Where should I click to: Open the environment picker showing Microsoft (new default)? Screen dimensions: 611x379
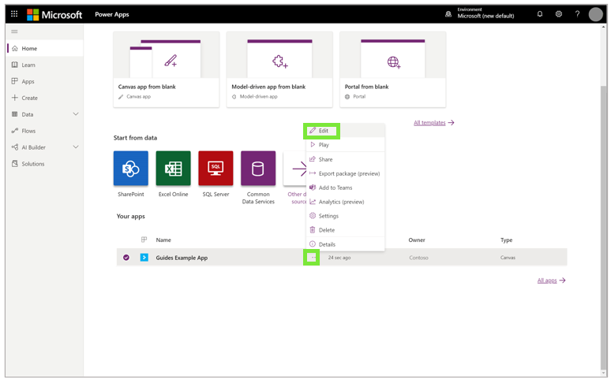coord(480,13)
